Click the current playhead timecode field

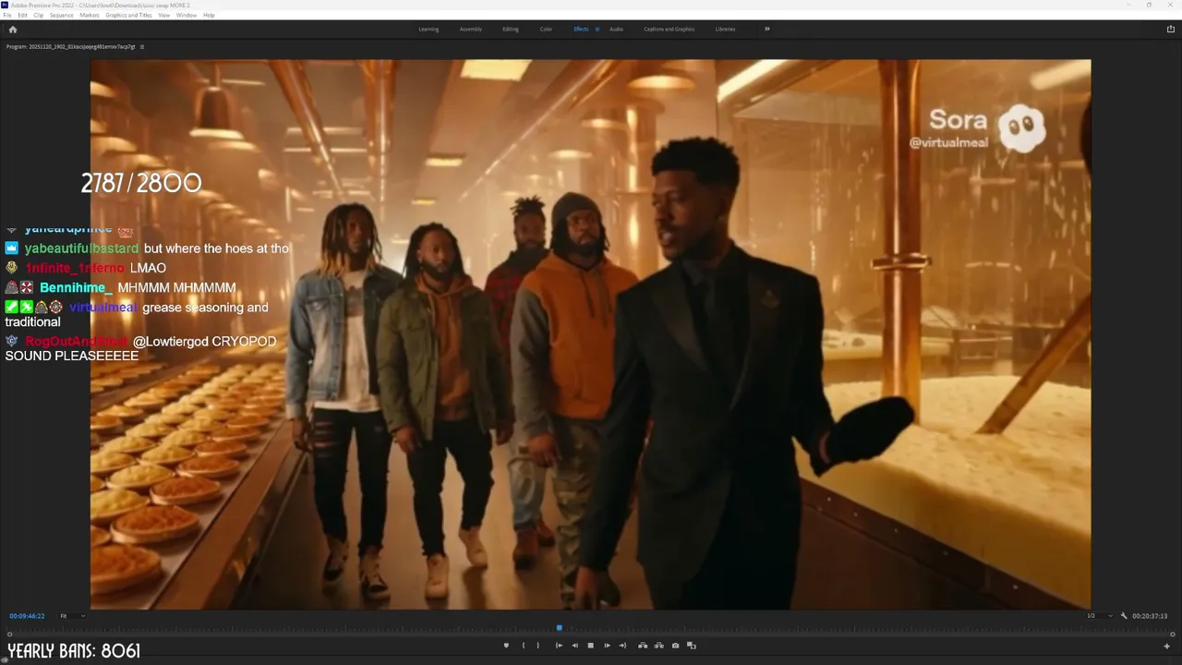coord(27,616)
